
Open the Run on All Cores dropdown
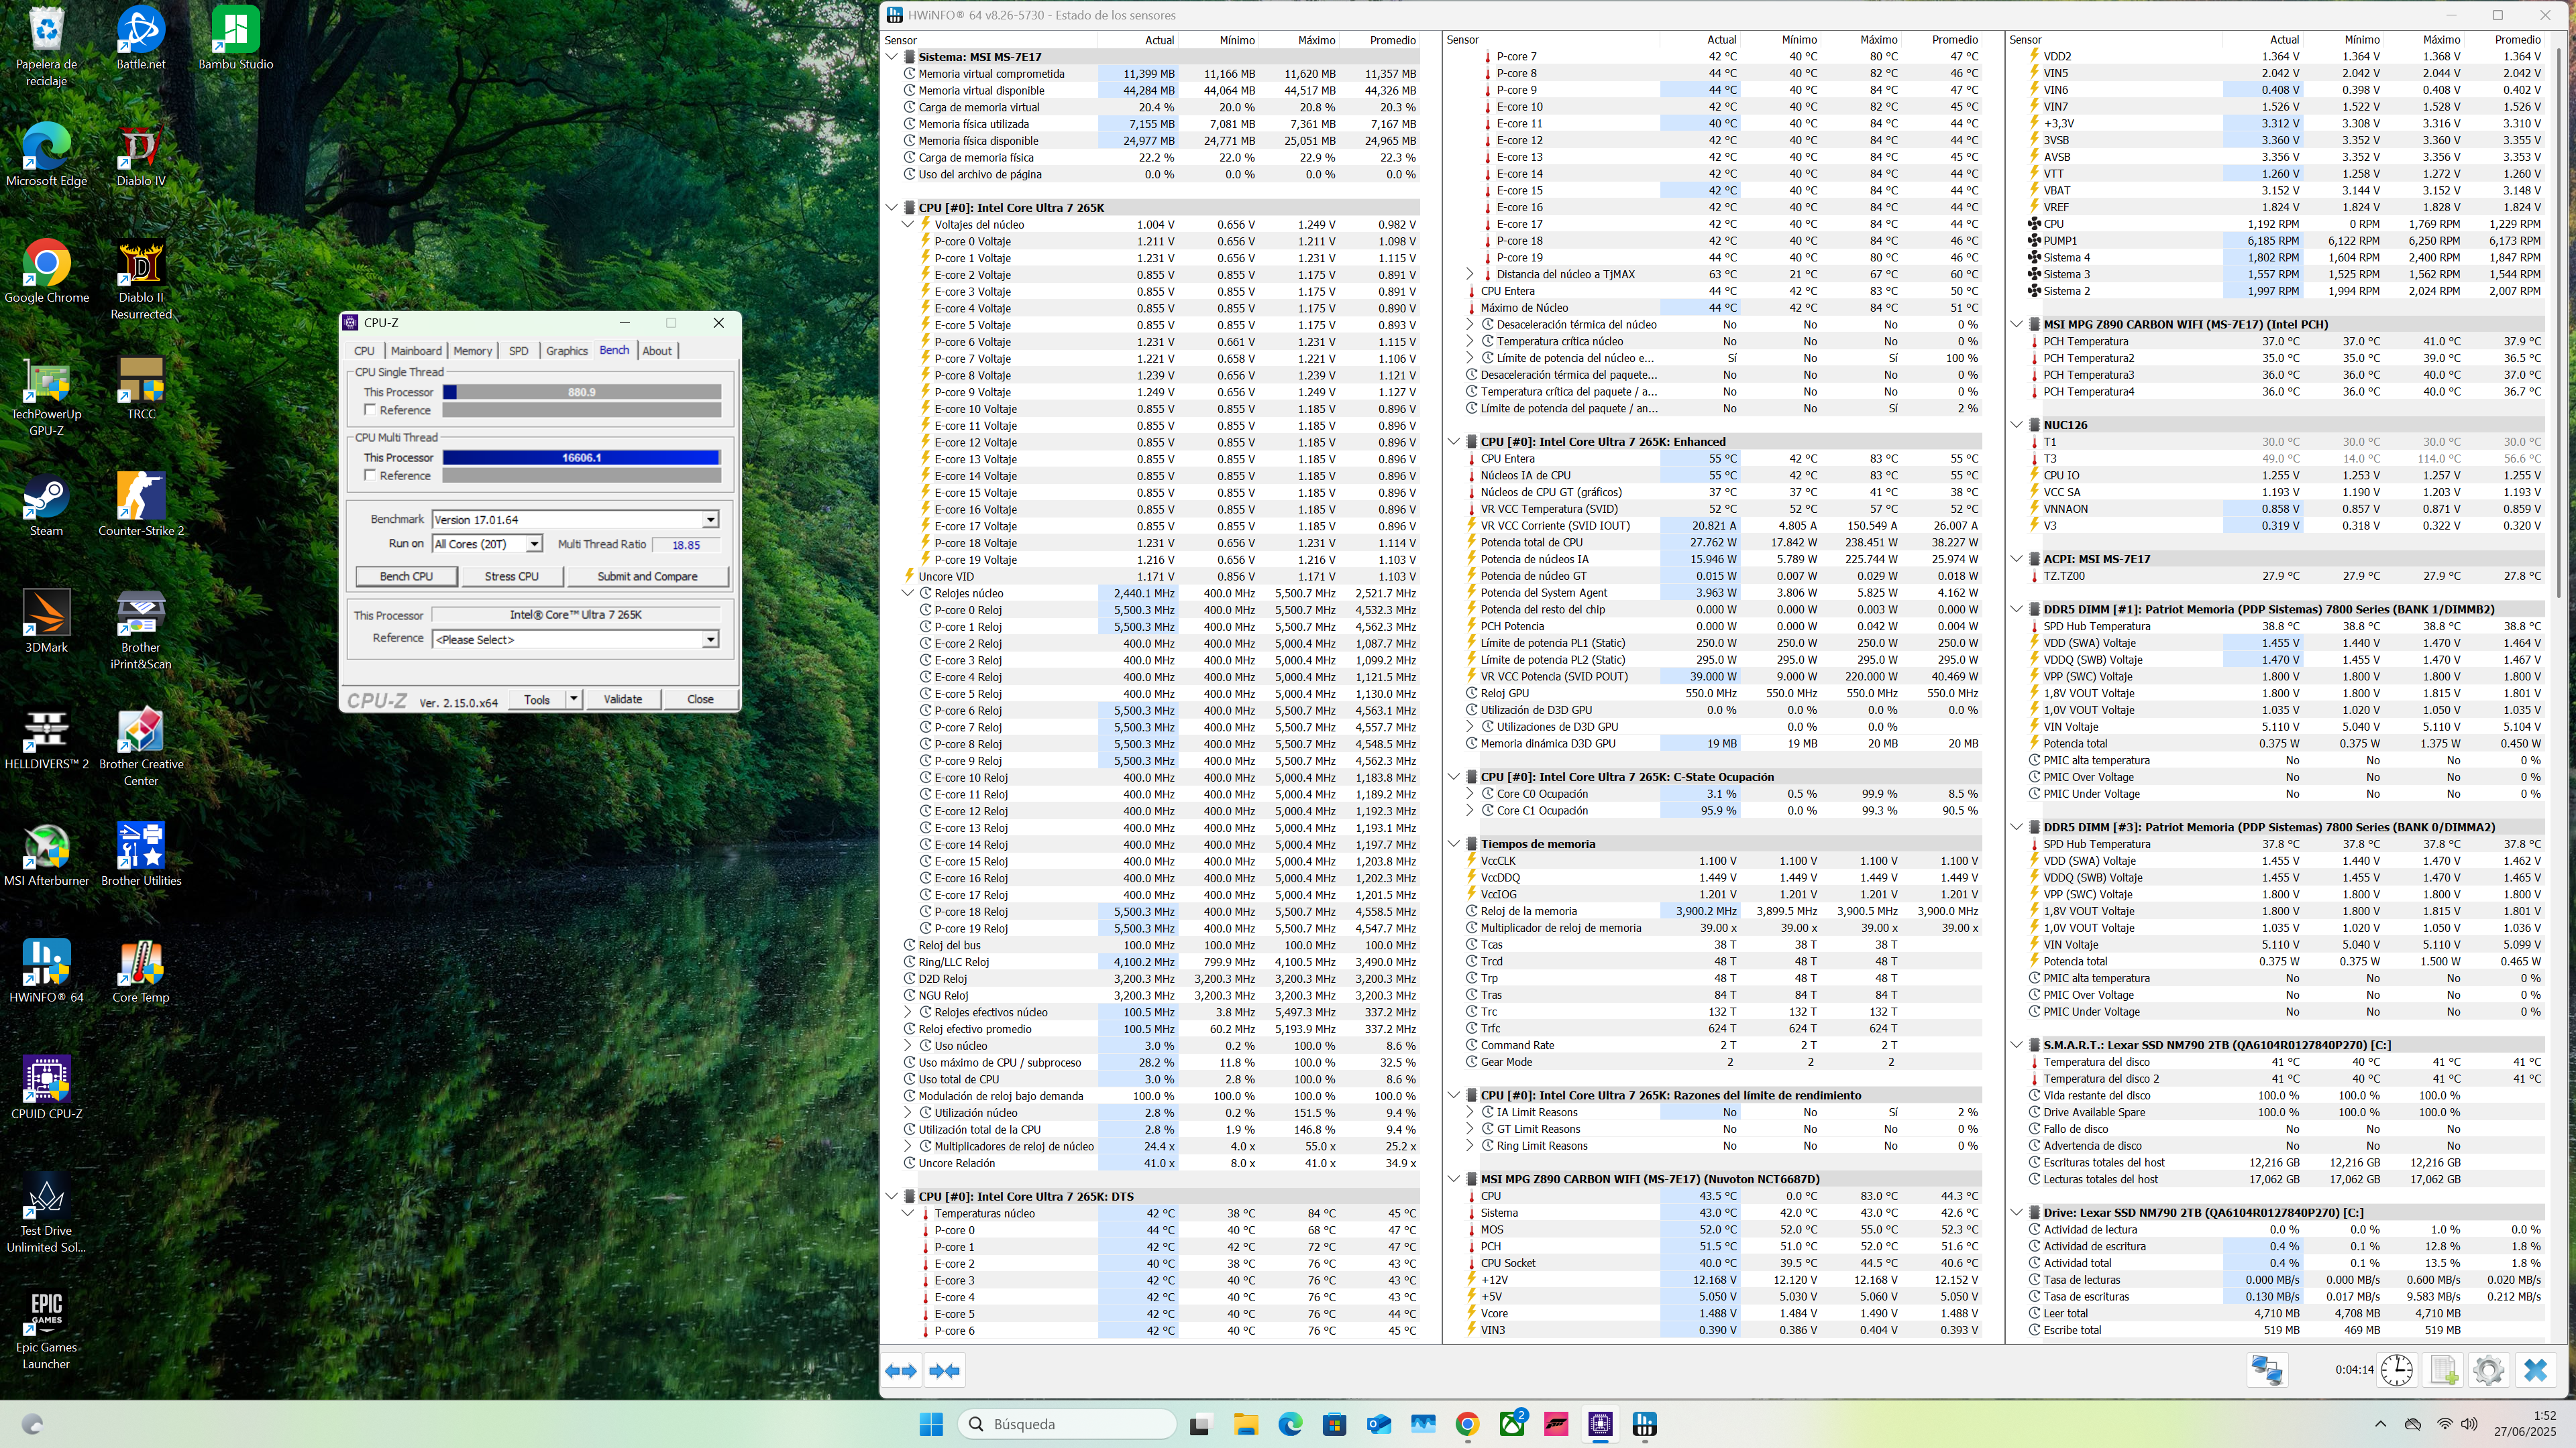pos(534,544)
